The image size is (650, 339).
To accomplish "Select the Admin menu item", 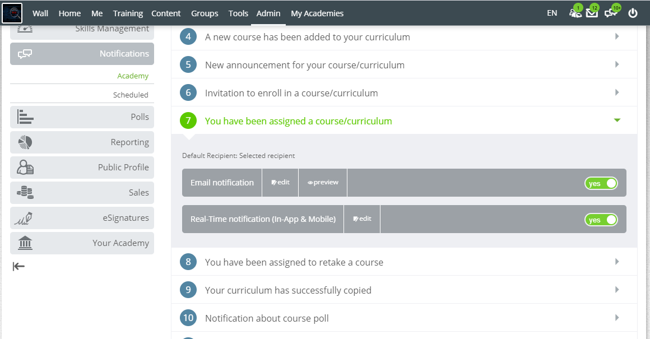I will point(268,13).
